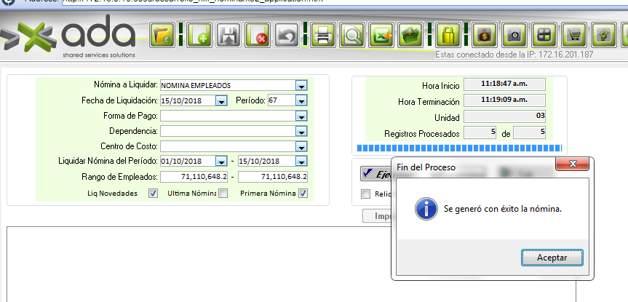Click the printer toolbar icon

(x=323, y=35)
